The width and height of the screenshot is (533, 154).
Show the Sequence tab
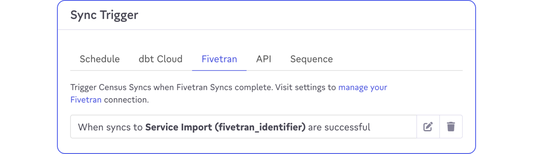point(312,59)
